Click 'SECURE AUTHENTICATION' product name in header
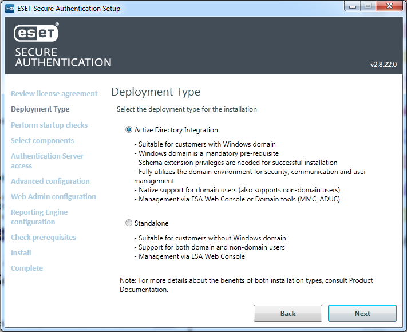 point(63,57)
